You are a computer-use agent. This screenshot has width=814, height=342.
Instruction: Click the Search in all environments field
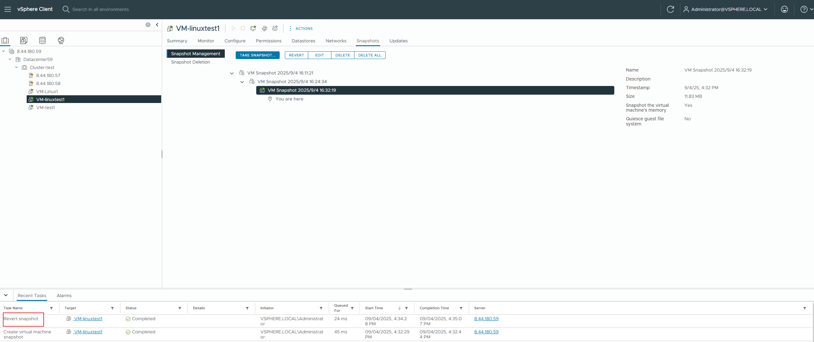coord(101,9)
